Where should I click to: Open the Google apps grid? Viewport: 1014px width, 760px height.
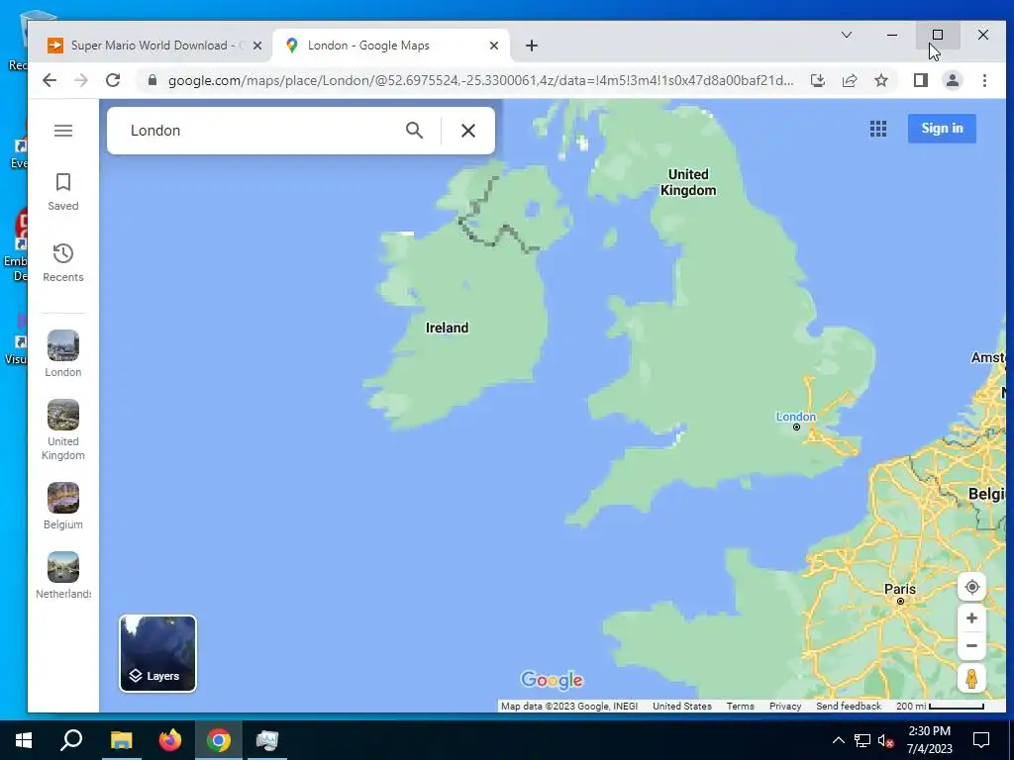(x=877, y=129)
